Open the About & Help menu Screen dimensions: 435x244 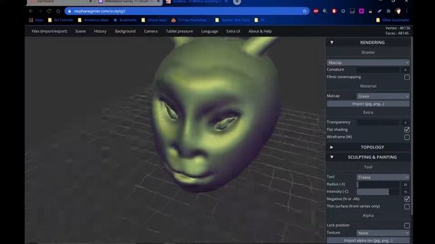(x=260, y=31)
